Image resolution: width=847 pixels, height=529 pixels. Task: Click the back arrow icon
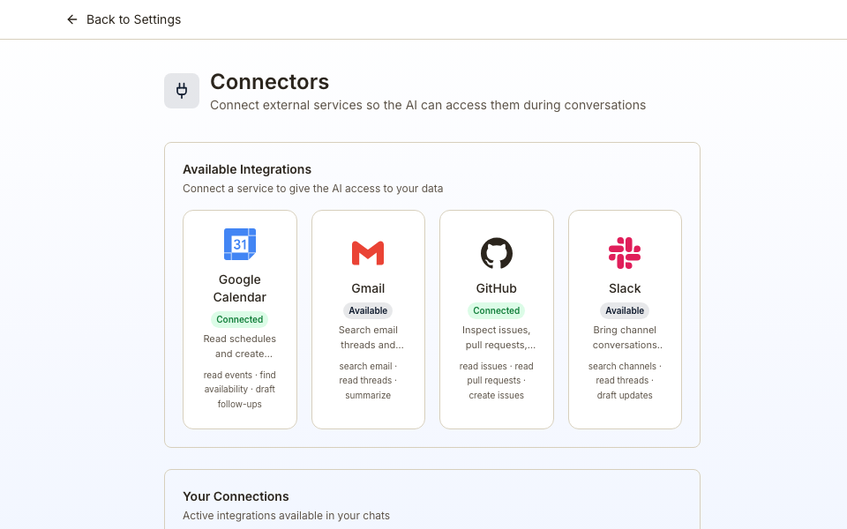[x=71, y=19]
